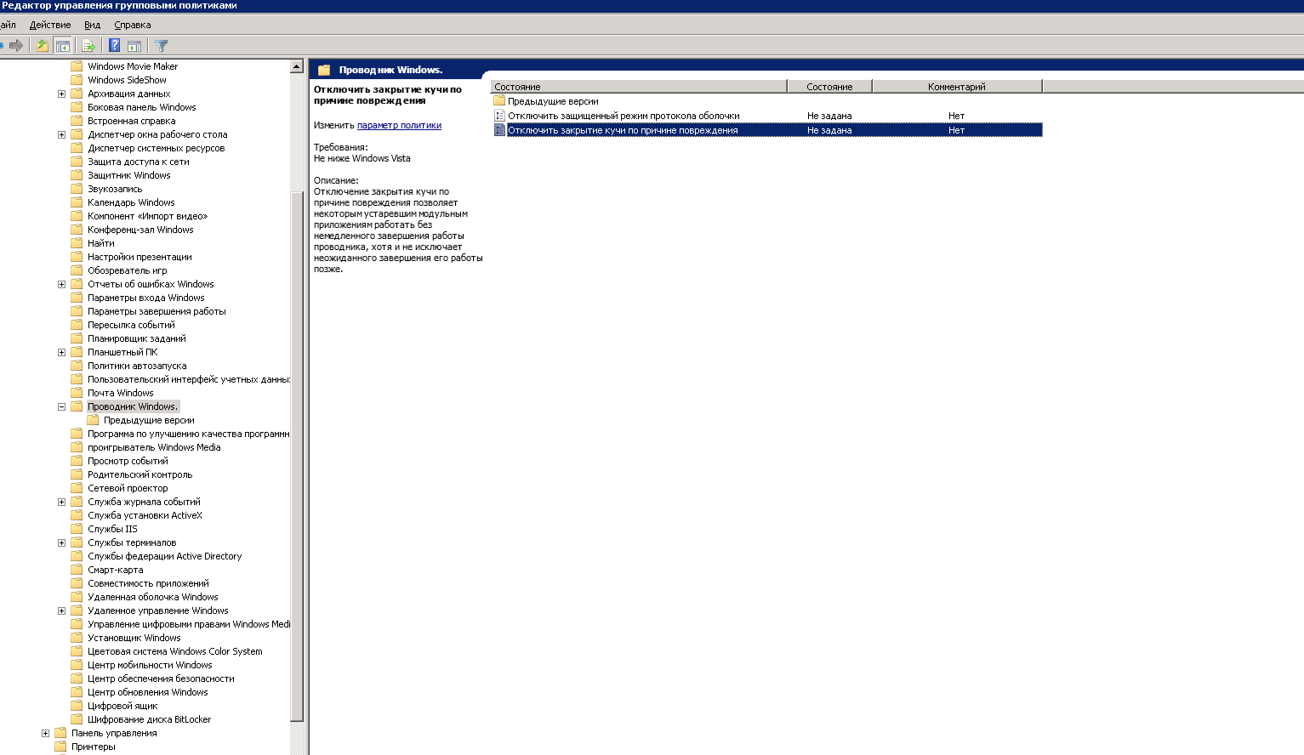Image resolution: width=1304 pixels, height=755 pixels.
Task: Click folder icon next to 'Цифровой ящик'
Action: pos(77,706)
